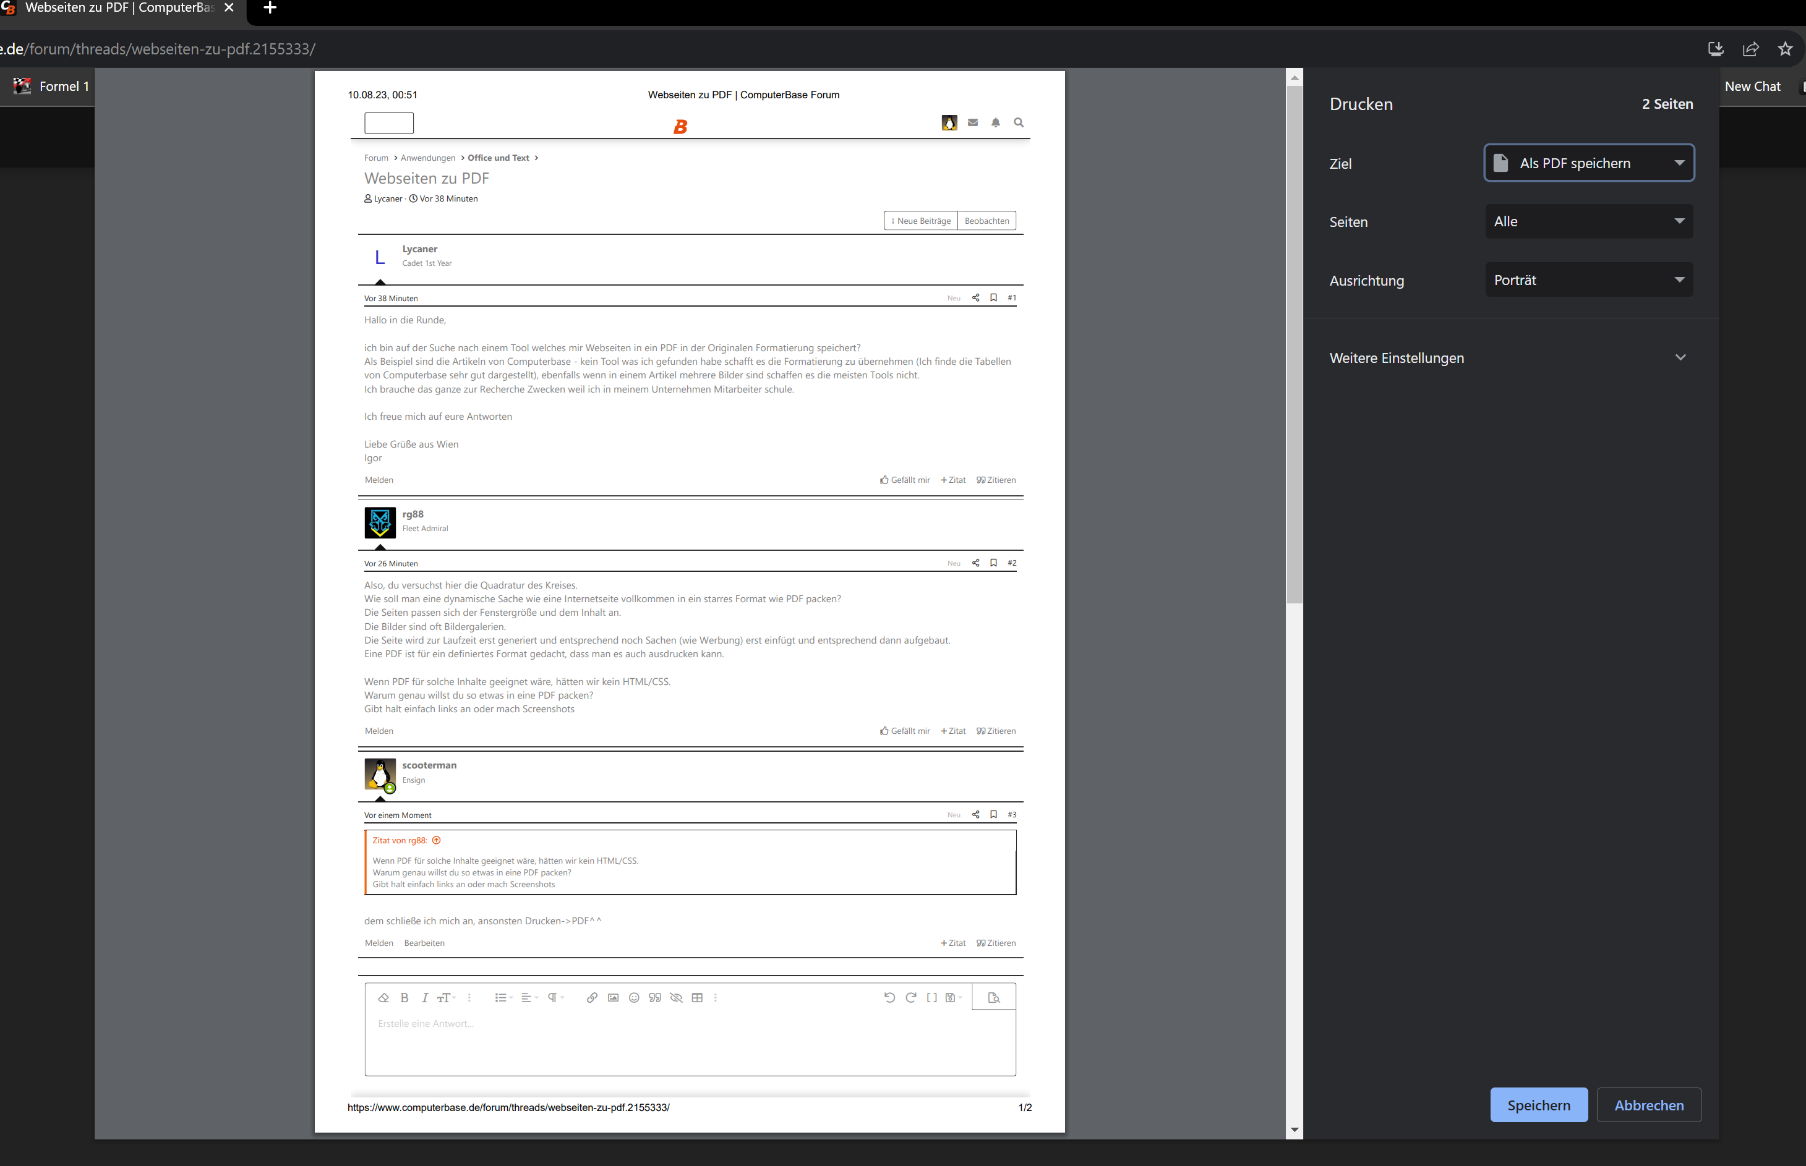
Task: Click the insert link icon in editor
Action: 591,998
